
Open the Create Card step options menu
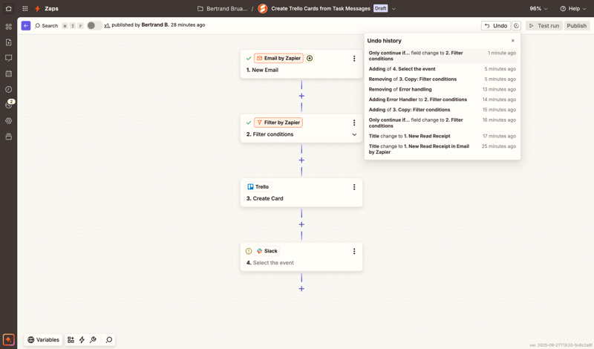[x=354, y=187]
